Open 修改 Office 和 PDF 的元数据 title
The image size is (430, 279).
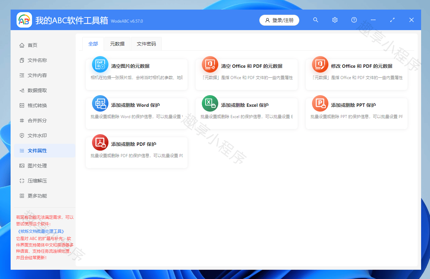click(362, 66)
